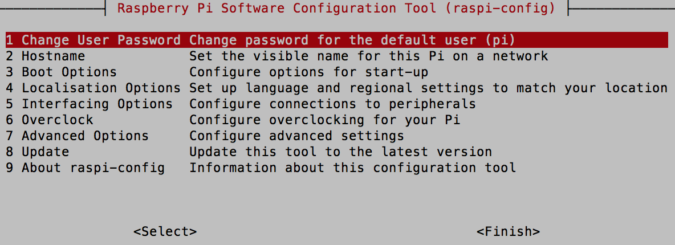This screenshot has width=675, height=245.
Task: Open the Interfacing Options entry
Action: tap(337, 104)
